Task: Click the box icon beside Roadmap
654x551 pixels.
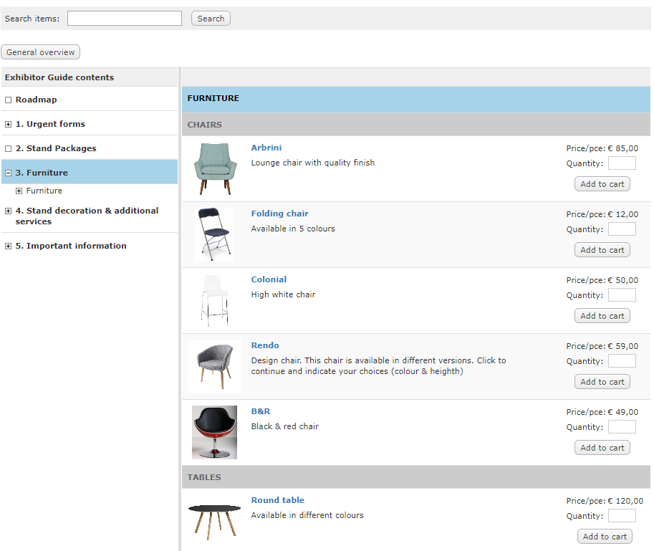Action: pos(8,100)
